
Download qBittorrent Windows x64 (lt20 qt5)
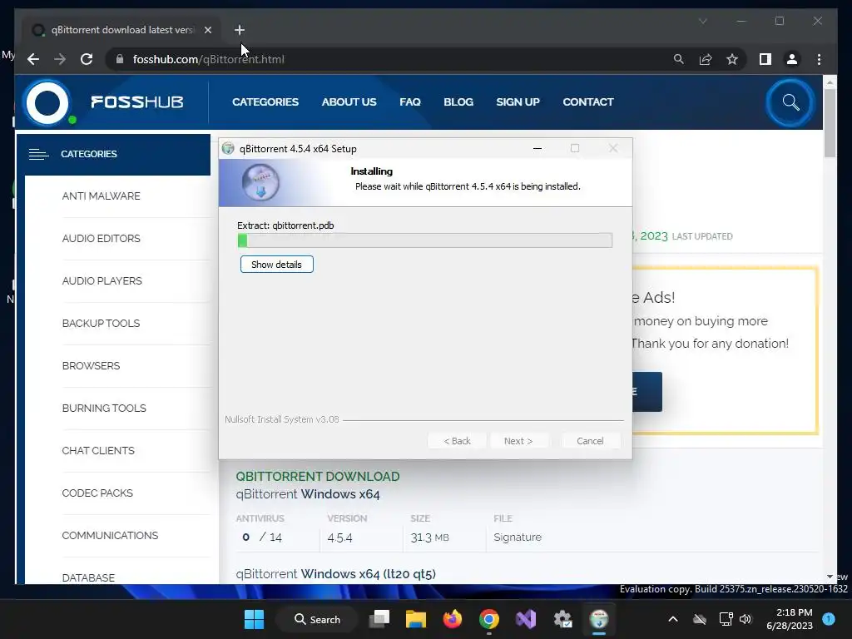coord(336,574)
